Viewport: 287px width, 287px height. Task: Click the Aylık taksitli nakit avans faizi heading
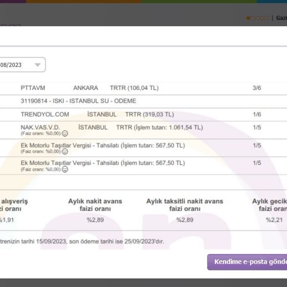pos(185,205)
